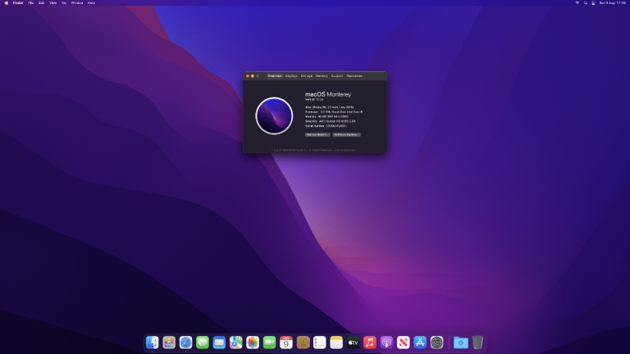Click the Software Update button
Screen dimensions: 630x354
coord(346,134)
